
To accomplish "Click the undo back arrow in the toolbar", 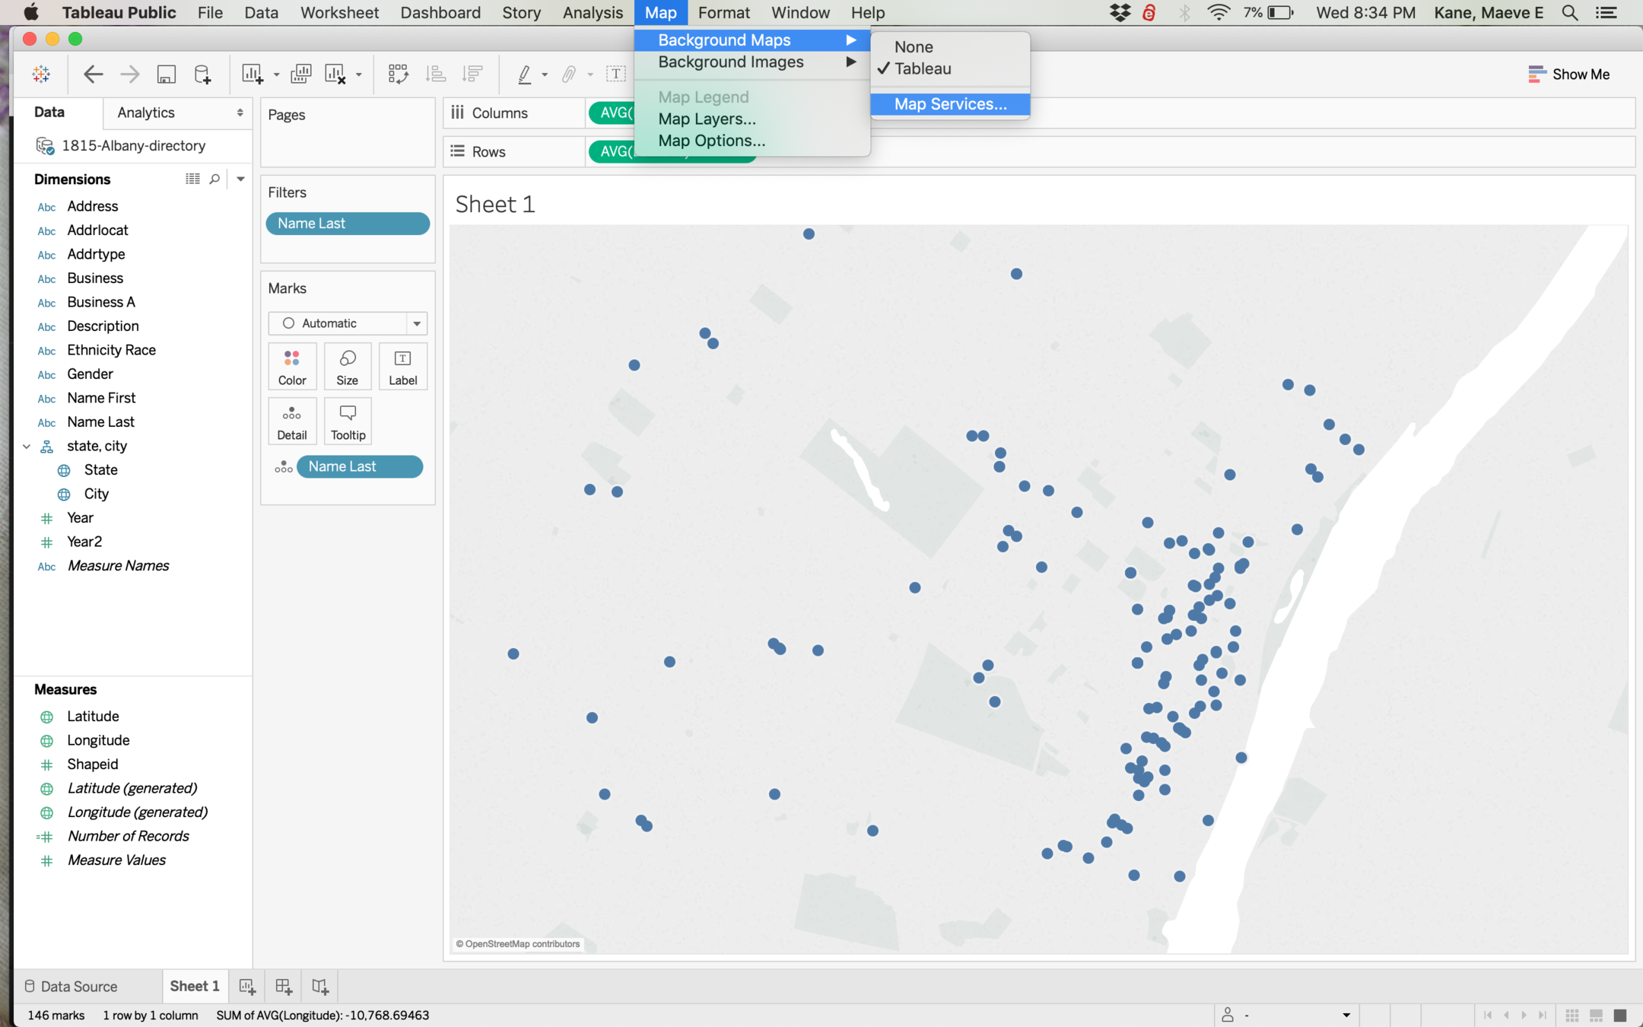I will click(93, 74).
